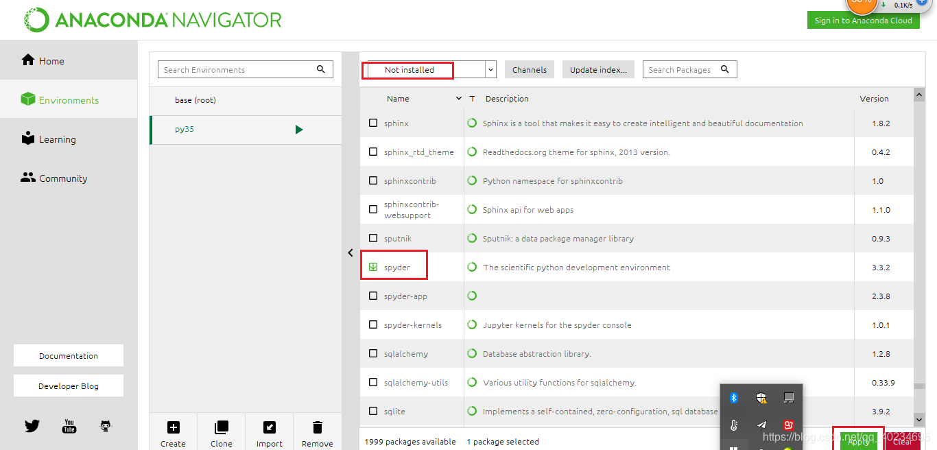Click the Search Environments magnifier icon
Image resolution: width=937 pixels, height=450 pixels.
click(x=321, y=69)
